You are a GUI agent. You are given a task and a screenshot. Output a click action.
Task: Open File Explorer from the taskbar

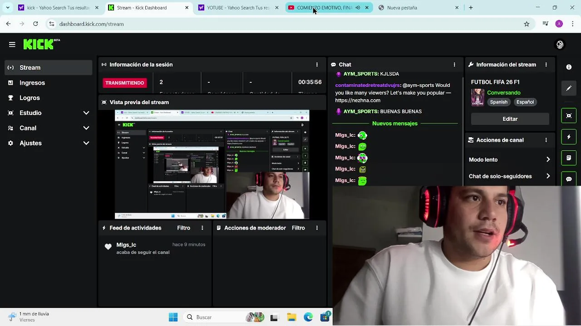tap(291, 317)
